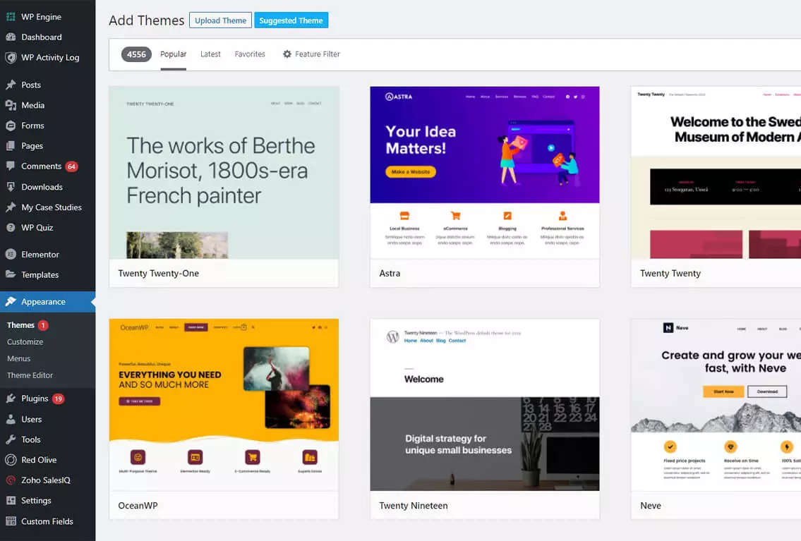Image resolution: width=801 pixels, height=541 pixels.
Task: Click the My Case Studies pin icon
Action: coord(11,207)
